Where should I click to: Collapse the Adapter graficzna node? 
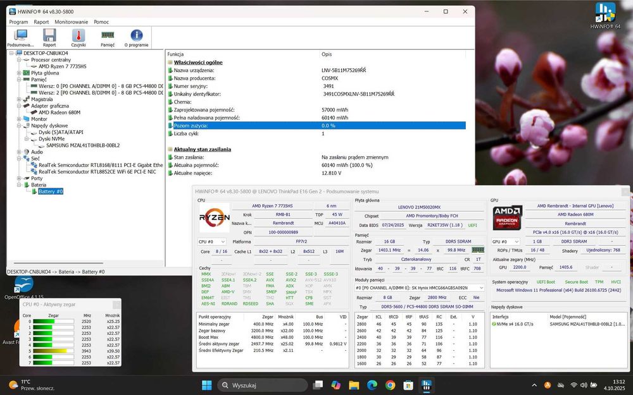[18, 106]
